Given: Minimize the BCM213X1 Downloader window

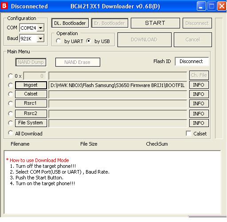Looking at the screenshot, I should click(x=201, y=6).
